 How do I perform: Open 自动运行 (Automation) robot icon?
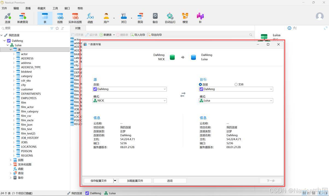click(x=170, y=18)
